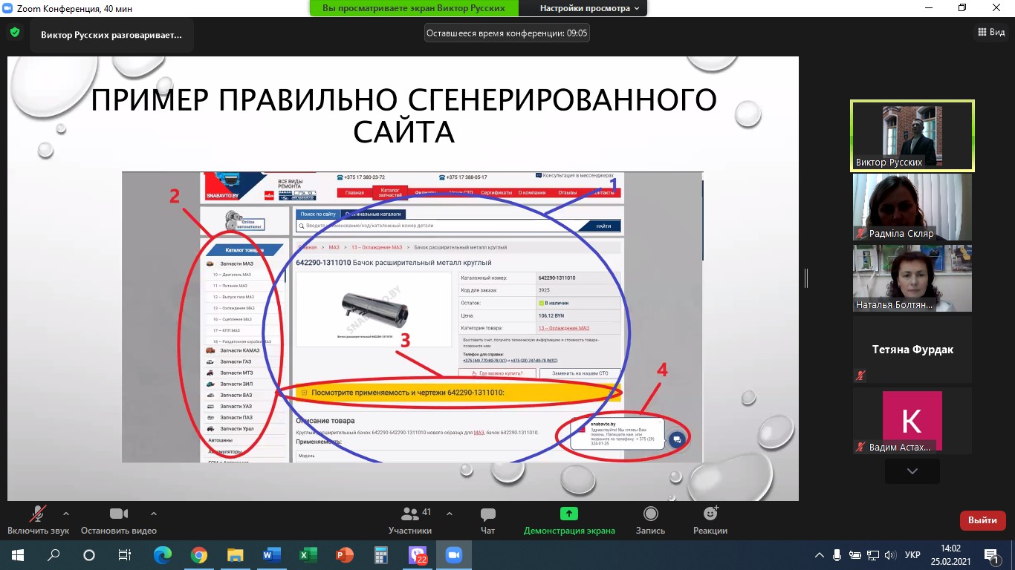1015x570 pixels.
Task: Click green screen-viewing banner for Виктор Русских
Action: pos(414,8)
